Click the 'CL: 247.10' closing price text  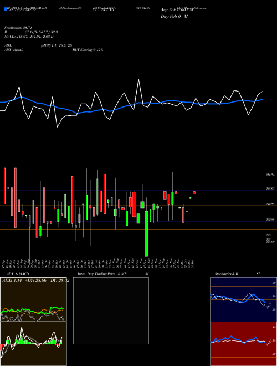pyautogui.click(x=103, y=10)
